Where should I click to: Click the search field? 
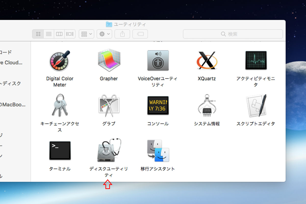233,34
